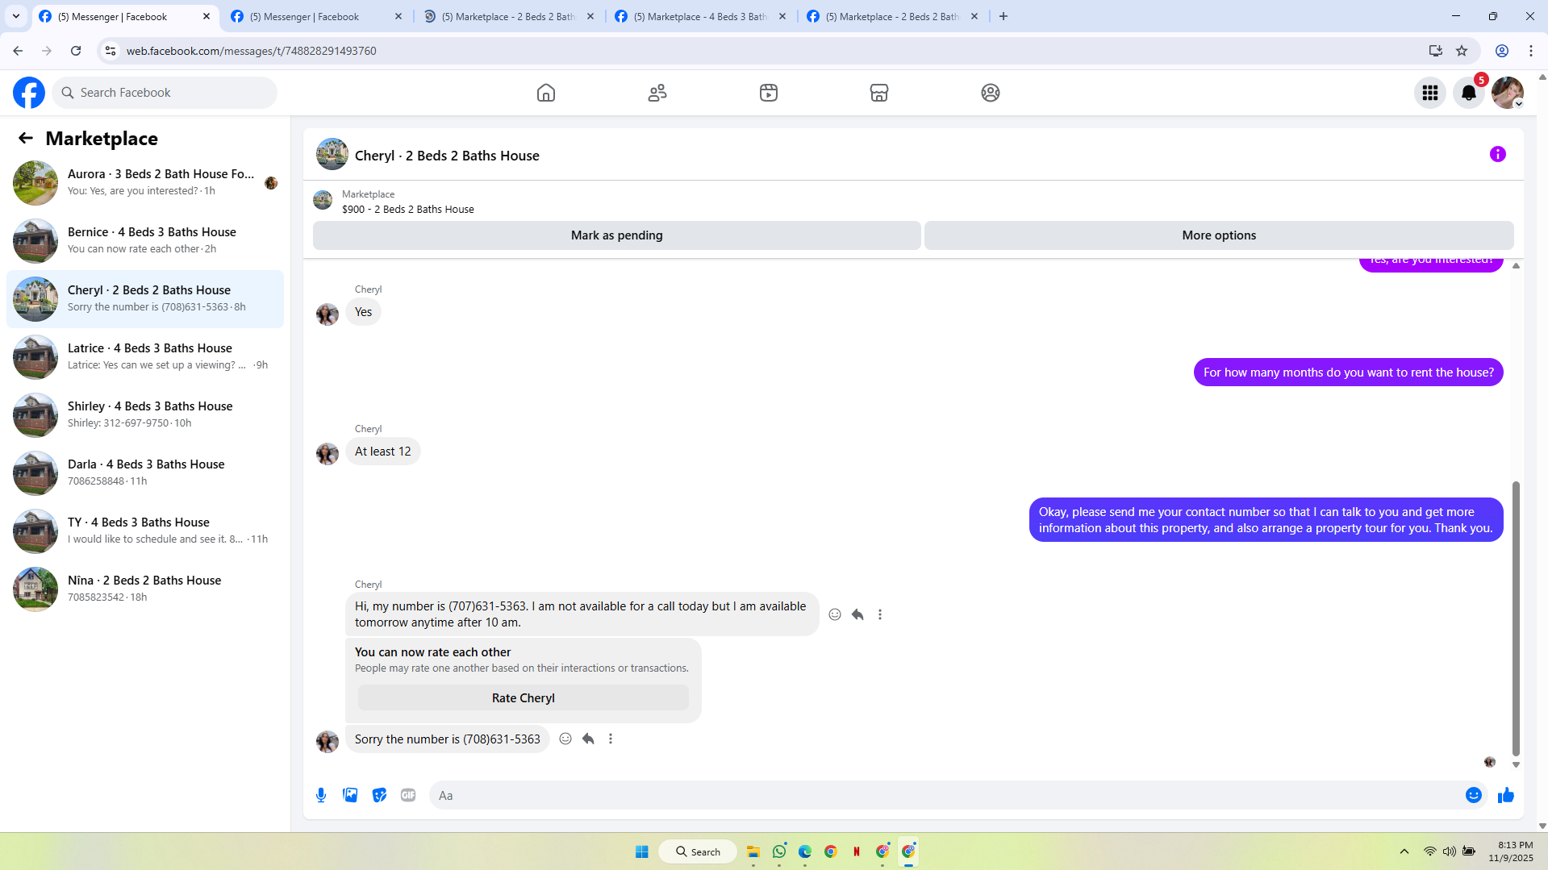Open File Explorer from taskbar
This screenshot has height=870, width=1548.
753,851
